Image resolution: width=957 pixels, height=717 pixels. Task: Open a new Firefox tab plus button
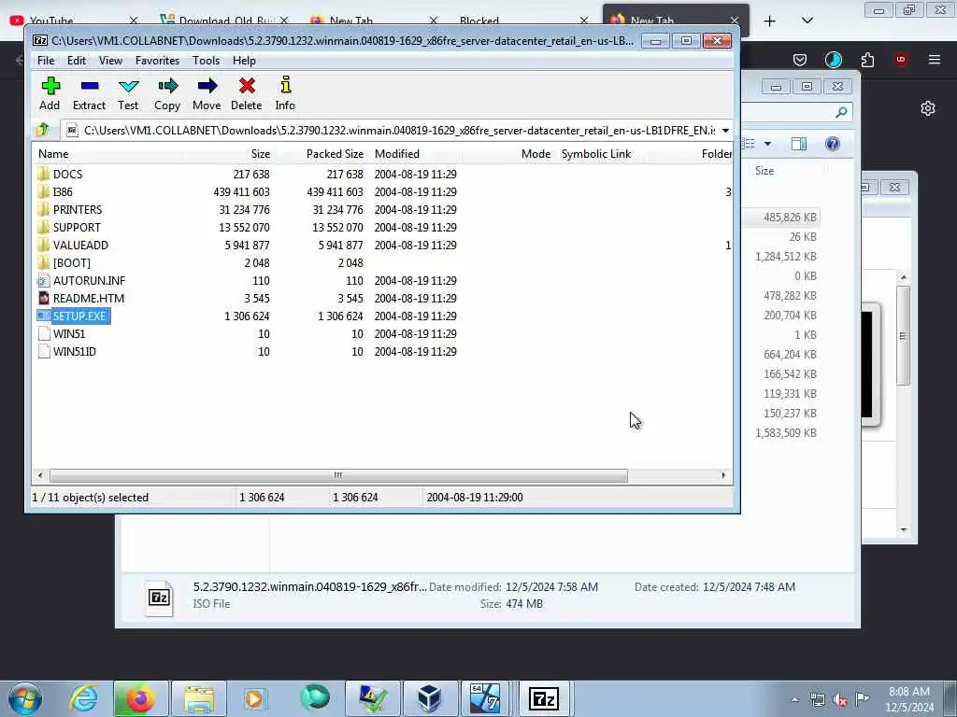pos(770,21)
